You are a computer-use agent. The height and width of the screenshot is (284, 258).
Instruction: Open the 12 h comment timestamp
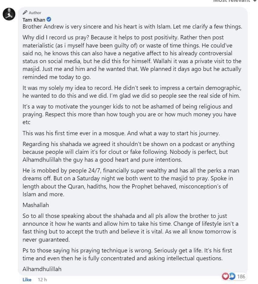pyautogui.click(x=42, y=280)
